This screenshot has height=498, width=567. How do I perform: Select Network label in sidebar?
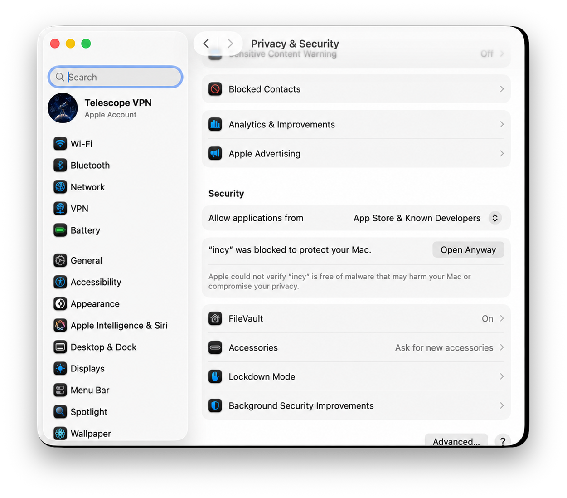click(87, 187)
